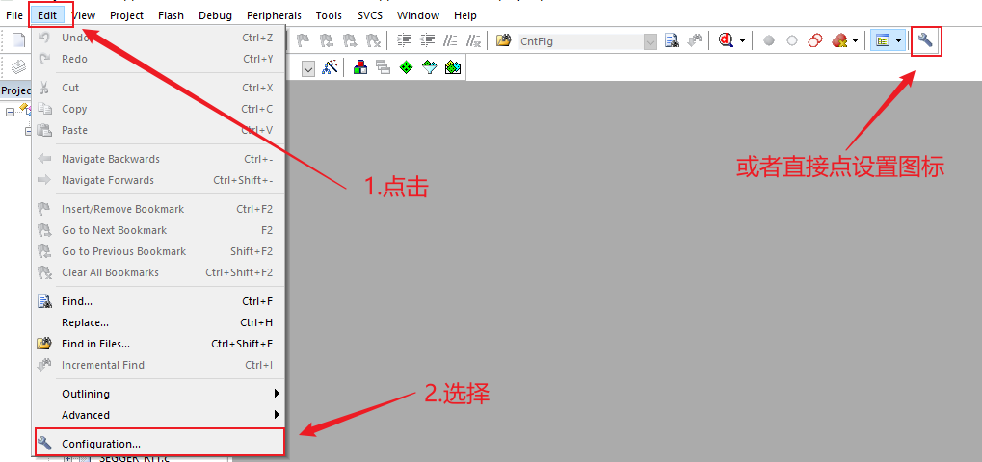The width and height of the screenshot is (982, 462).
Task: Open Manage Run-Time Environment green diamond icon
Action: [x=407, y=67]
